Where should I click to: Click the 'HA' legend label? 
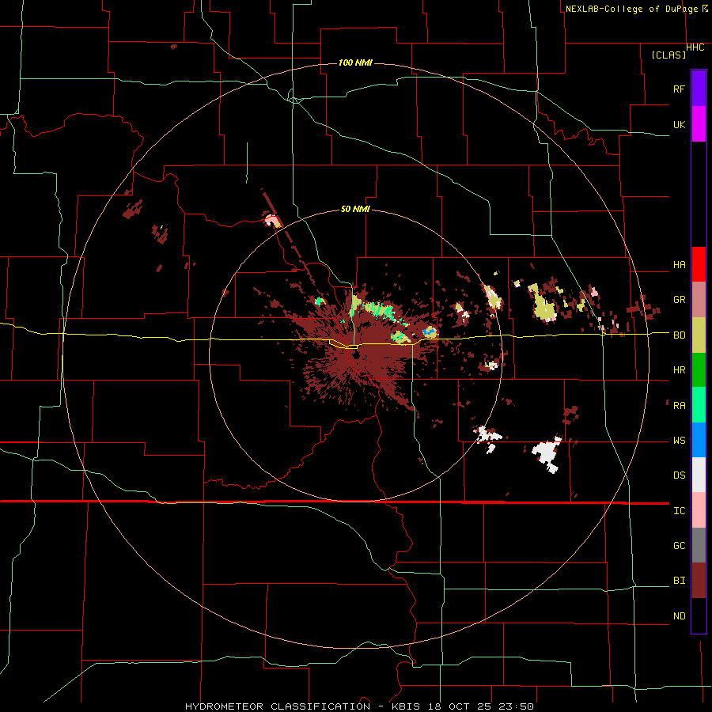click(x=679, y=265)
